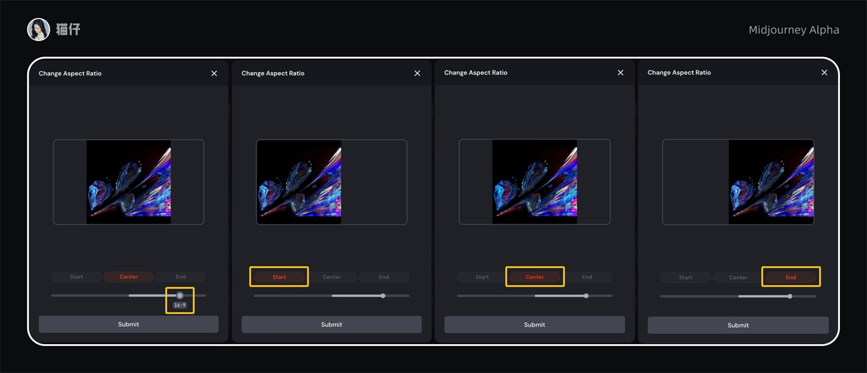Submit the End-aligned aspect ratio change
Screen dimensions: 867x373
pyautogui.click(x=738, y=325)
